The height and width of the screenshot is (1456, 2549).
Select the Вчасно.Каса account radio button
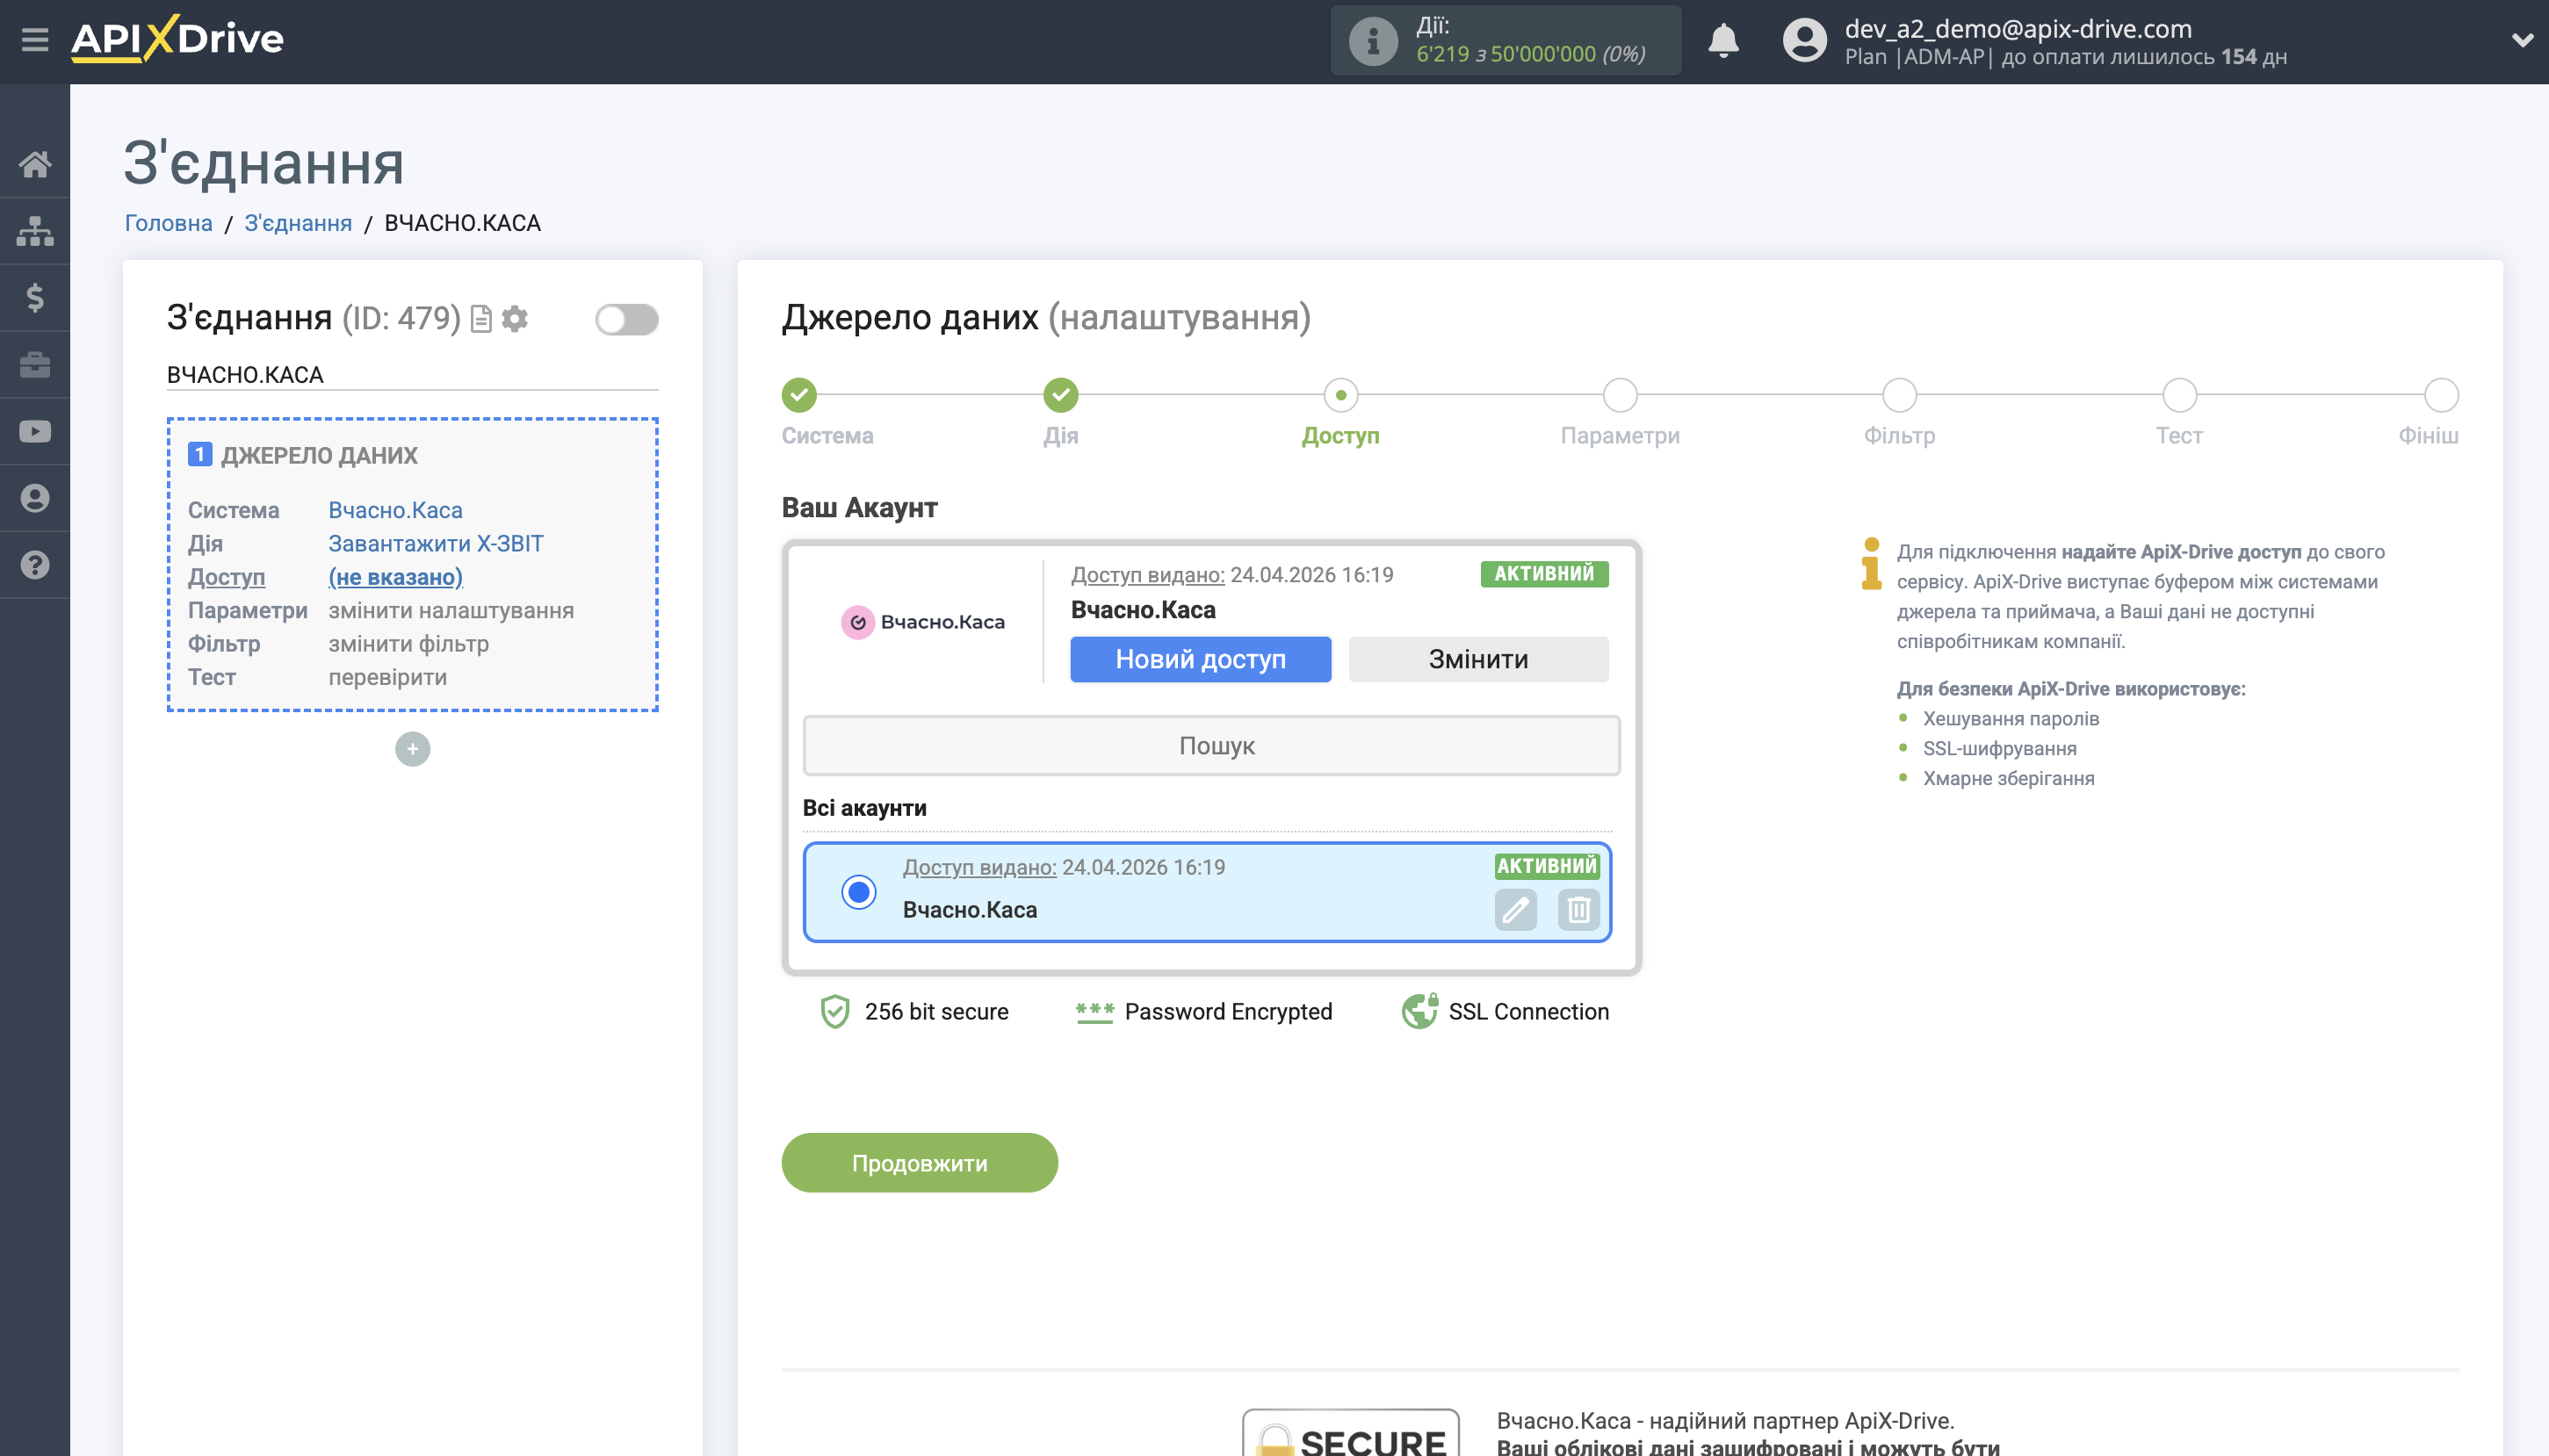coord(858,892)
